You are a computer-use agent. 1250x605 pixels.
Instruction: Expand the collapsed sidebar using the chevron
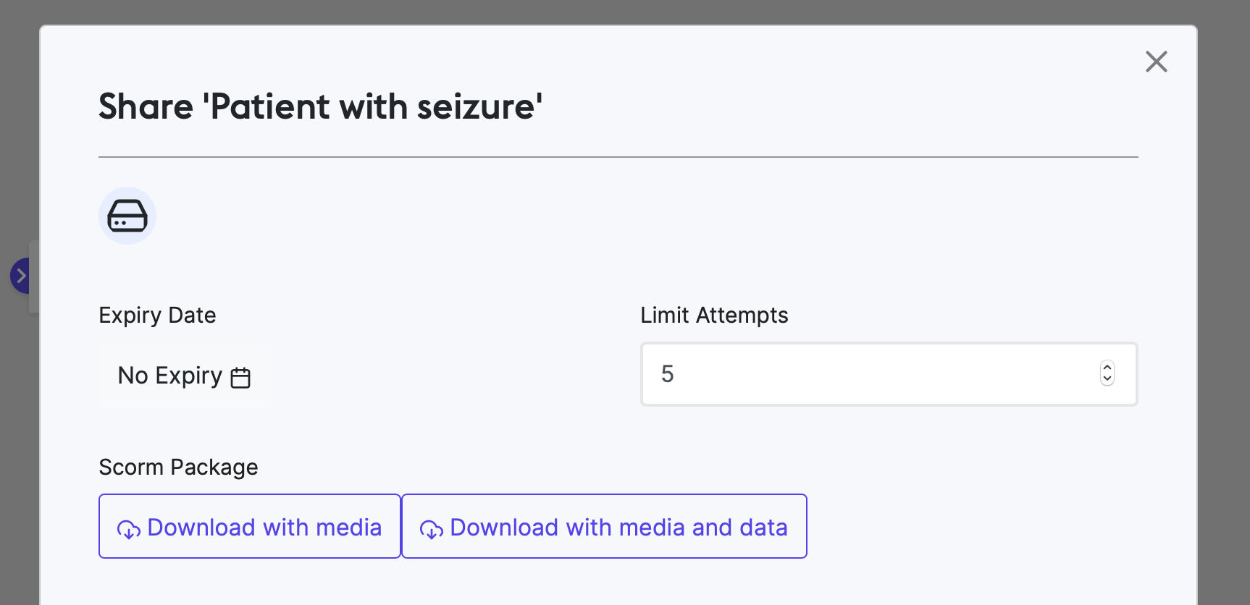(x=20, y=276)
